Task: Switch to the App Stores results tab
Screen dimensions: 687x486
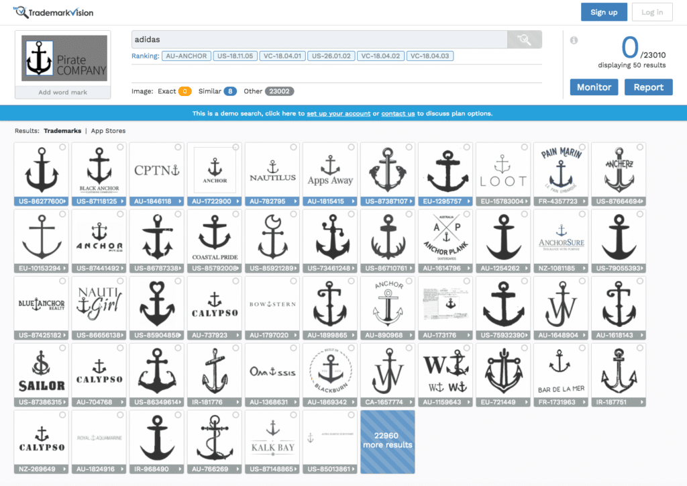Action: coord(108,131)
